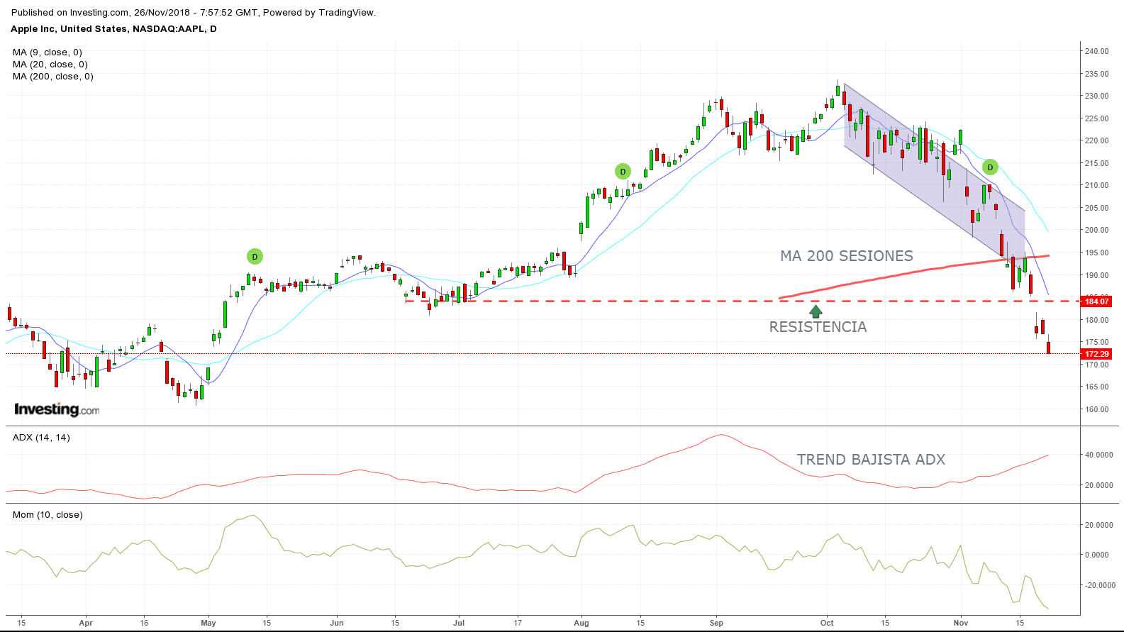Click the shaded descending channel shape
The width and height of the screenshot is (1124, 632).
point(922,170)
